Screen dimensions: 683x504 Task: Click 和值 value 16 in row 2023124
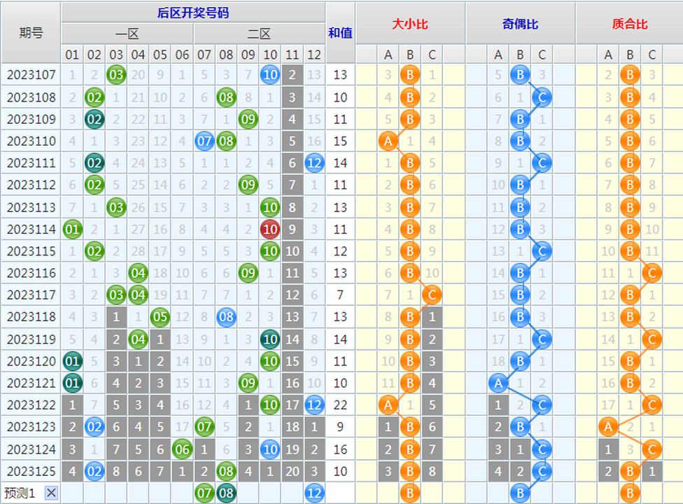click(340, 449)
